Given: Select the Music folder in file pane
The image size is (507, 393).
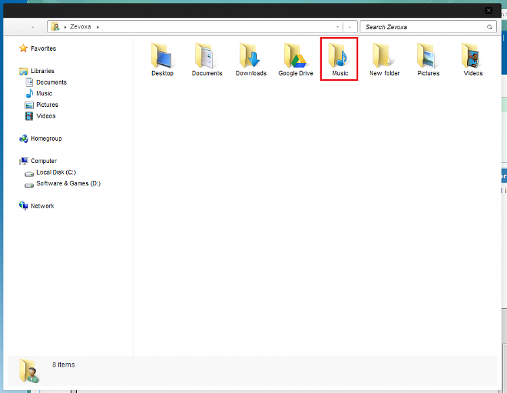Looking at the screenshot, I should click(339, 59).
